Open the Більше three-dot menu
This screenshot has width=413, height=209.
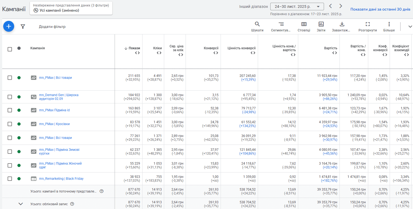(389, 27)
